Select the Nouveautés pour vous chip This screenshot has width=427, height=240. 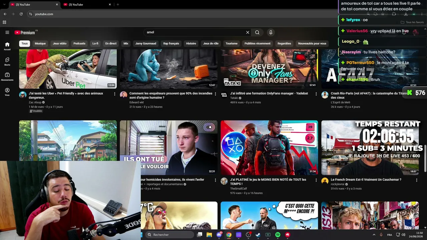pos(312,43)
